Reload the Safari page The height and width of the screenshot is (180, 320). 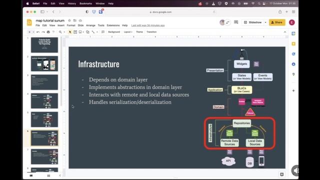(x=214, y=12)
